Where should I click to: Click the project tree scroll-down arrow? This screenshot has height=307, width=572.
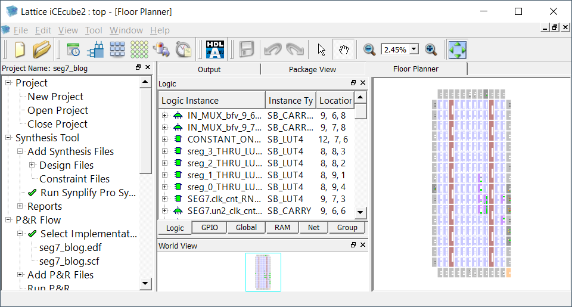pyautogui.click(x=145, y=283)
